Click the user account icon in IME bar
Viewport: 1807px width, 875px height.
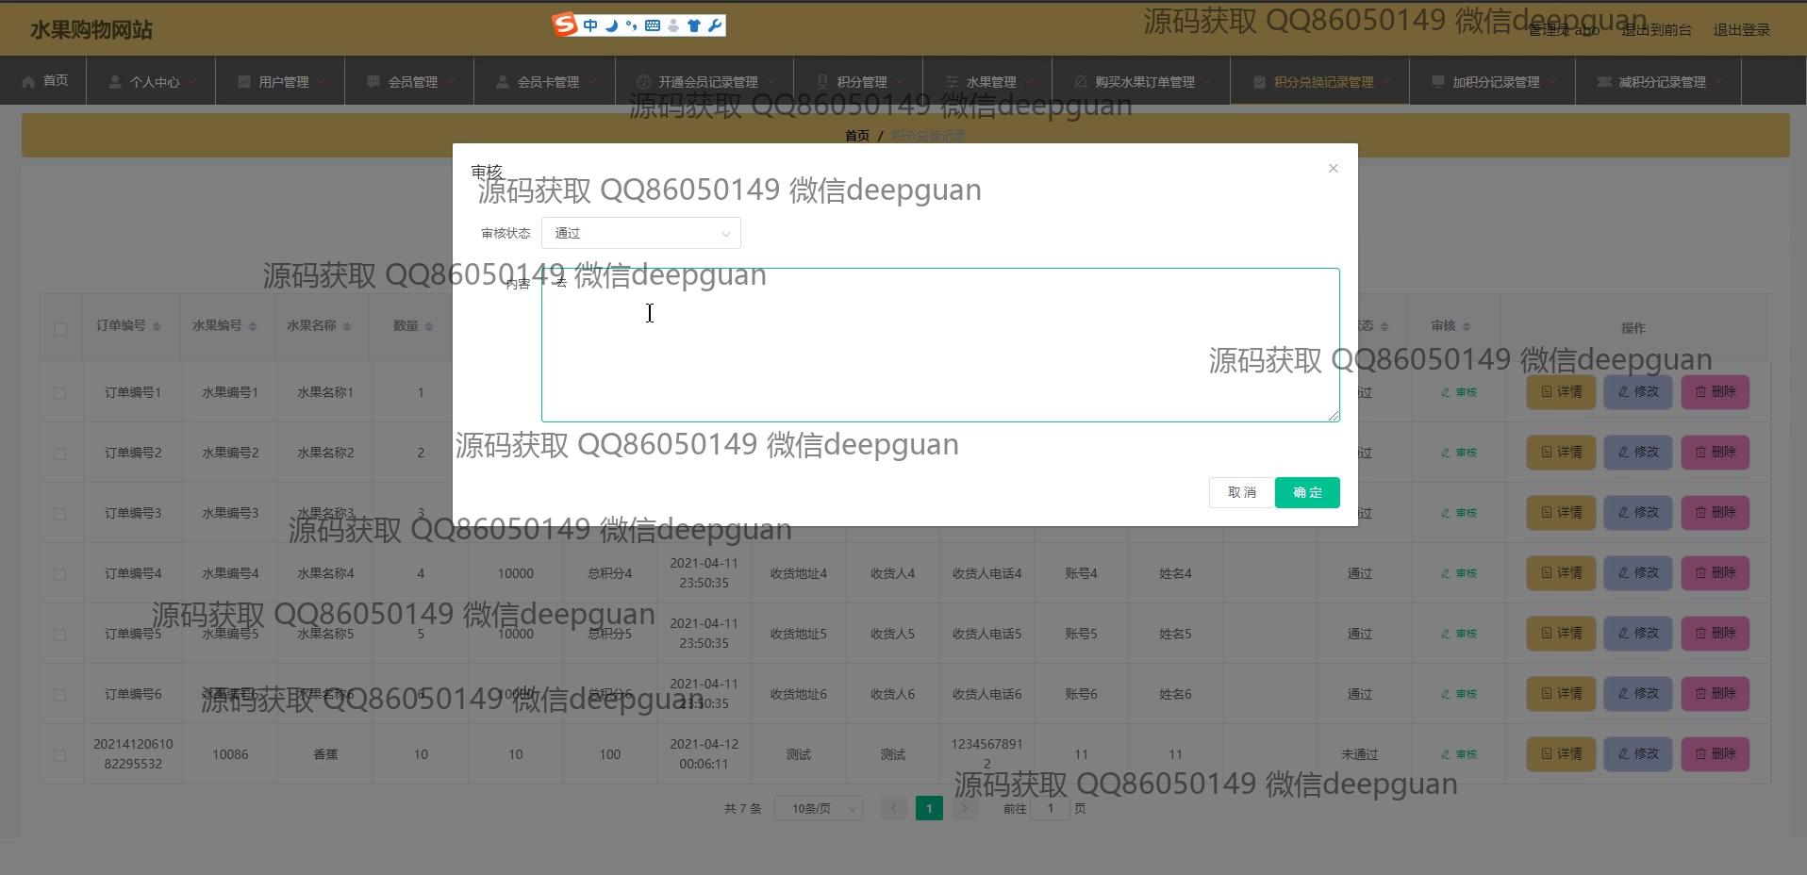coord(673,25)
